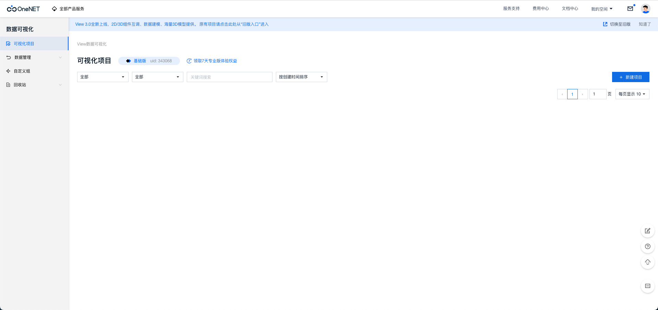This screenshot has height=310, width=658.
Task: Click the floating help question icon
Action: point(647,246)
